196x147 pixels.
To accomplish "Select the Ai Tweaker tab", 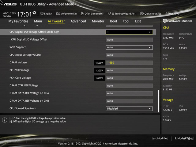I will tap(56, 21).
